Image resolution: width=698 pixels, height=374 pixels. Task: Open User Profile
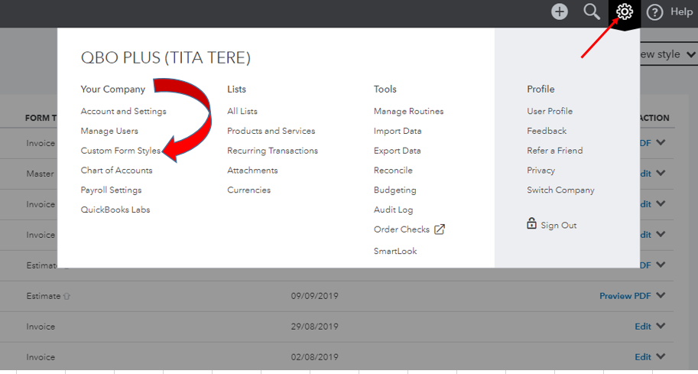pos(550,112)
